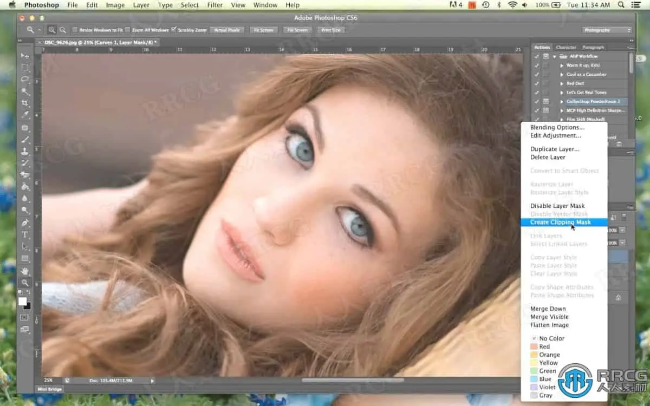Screen dimensions: 650x406
Task: Open the Mini Bridge panel tab
Action: 49,389
